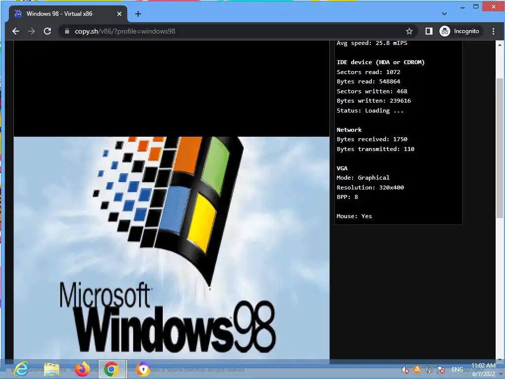Click the "Mode: Graphical" line
505x379 pixels.
pyautogui.click(x=363, y=178)
